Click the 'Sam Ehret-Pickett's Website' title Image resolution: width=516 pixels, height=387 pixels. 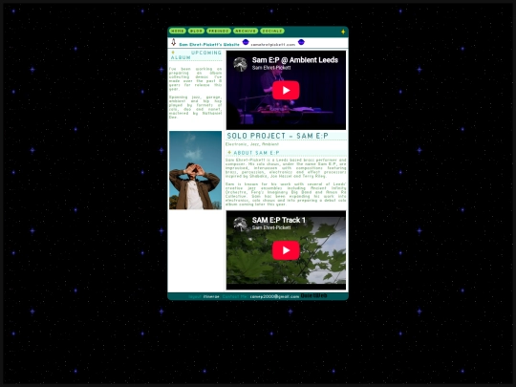[x=209, y=44]
